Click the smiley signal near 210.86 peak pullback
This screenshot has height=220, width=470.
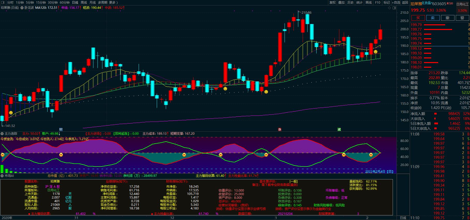tap(376, 52)
